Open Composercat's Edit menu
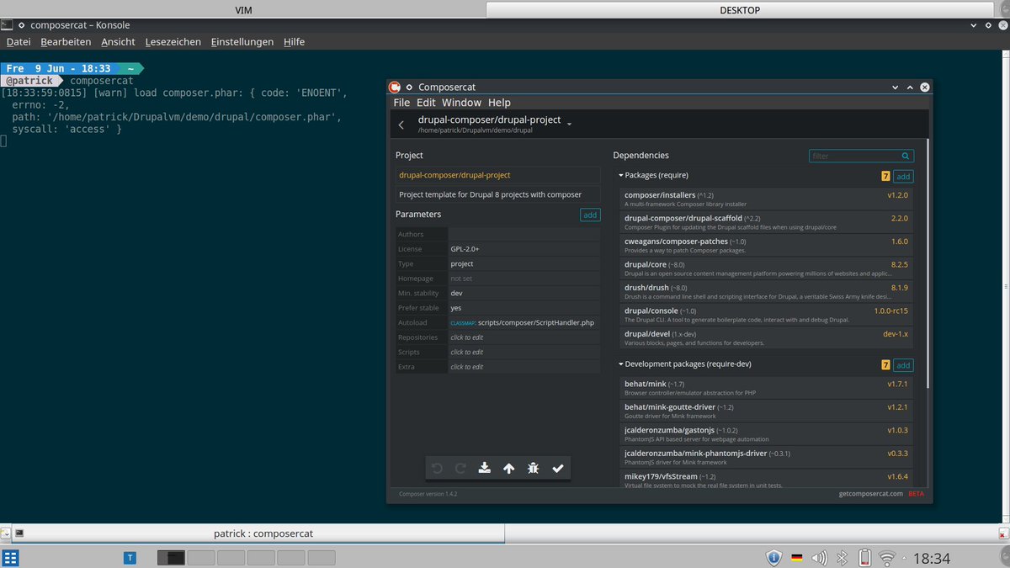 (426, 103)
